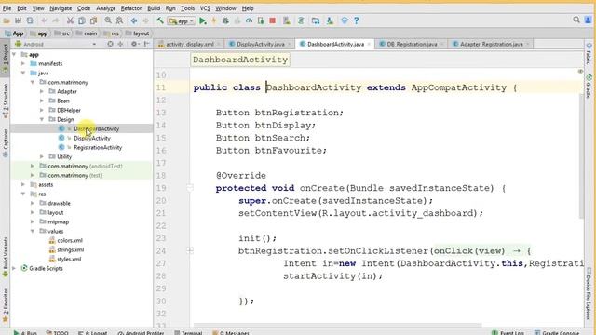The image size is (596, 335).
Task: Open the File menu
Action: point(7,8)
